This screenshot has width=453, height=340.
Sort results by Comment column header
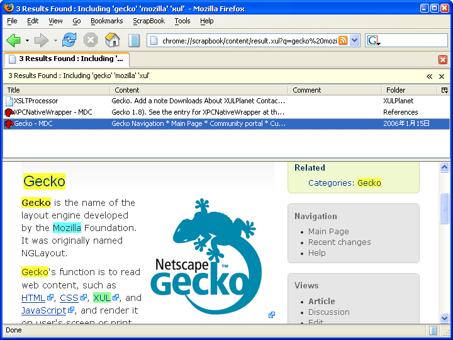click(335, 90)
